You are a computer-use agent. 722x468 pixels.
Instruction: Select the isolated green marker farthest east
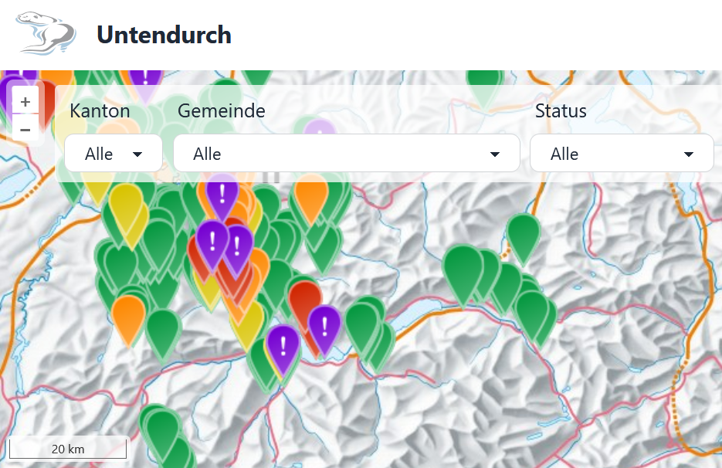point(523,234)
